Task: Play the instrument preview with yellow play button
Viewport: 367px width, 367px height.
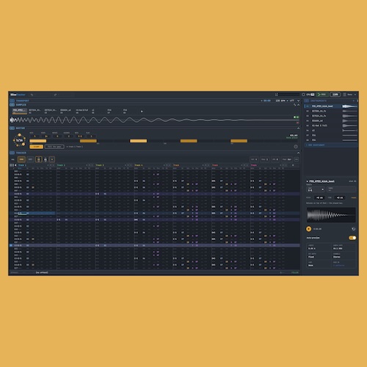Action: pyautogui.click(x=309, y=229)
